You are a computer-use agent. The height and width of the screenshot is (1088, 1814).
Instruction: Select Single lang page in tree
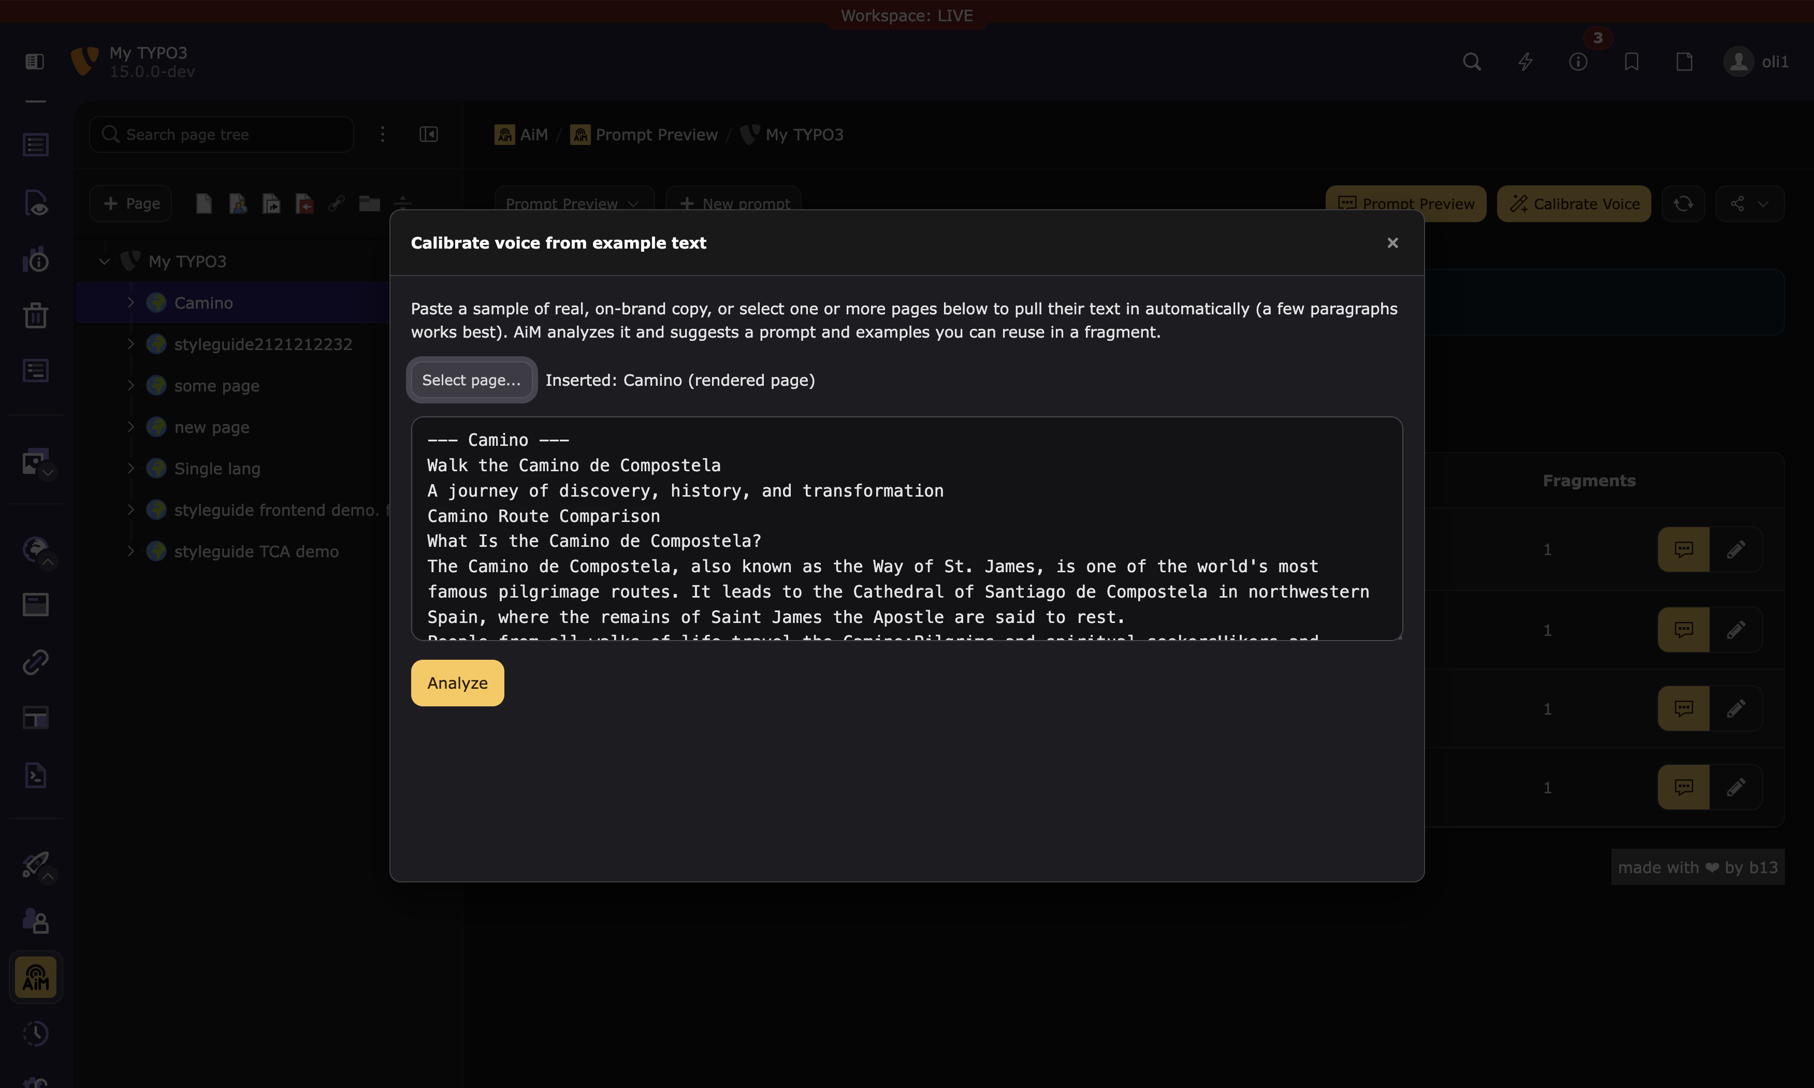(217, 469)
